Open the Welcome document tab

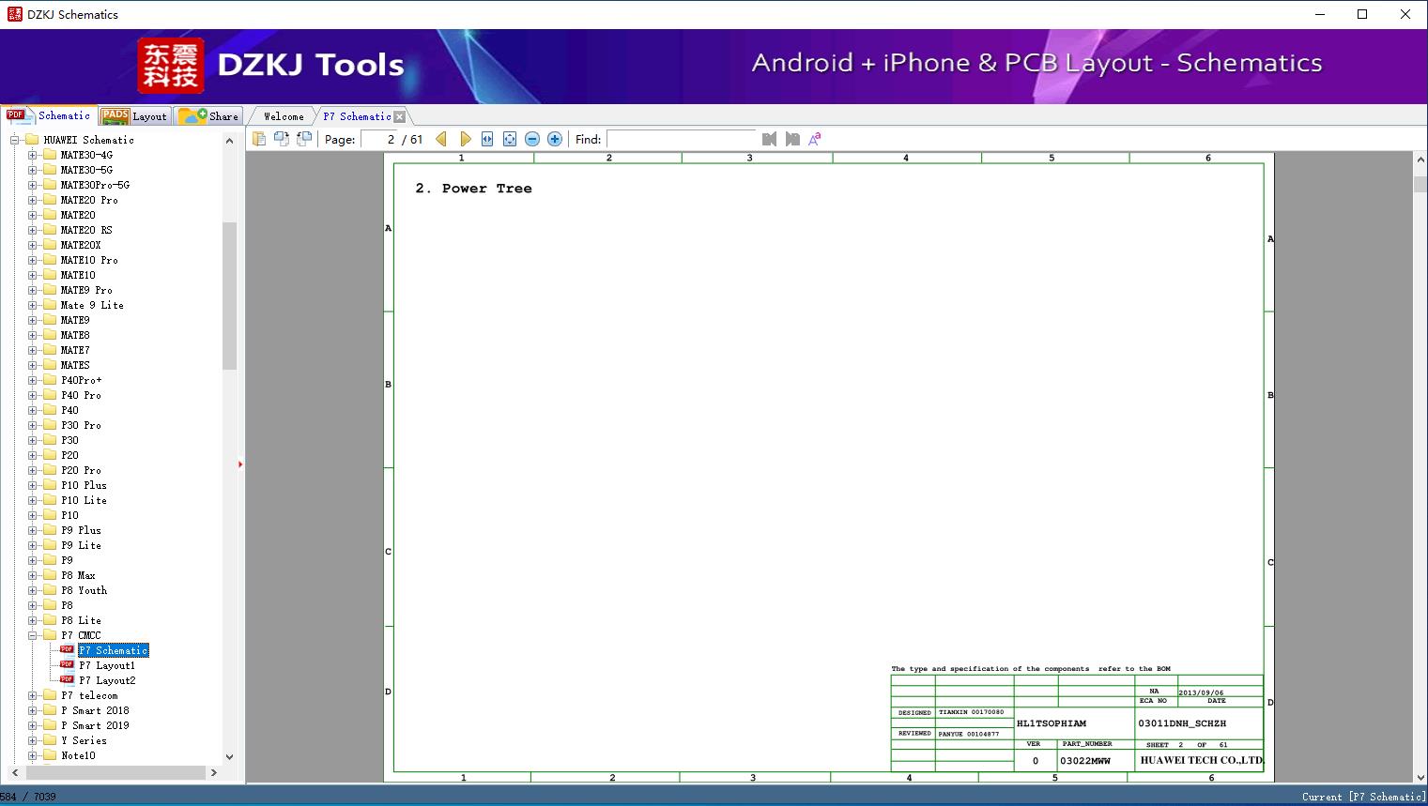coord(284,116)
